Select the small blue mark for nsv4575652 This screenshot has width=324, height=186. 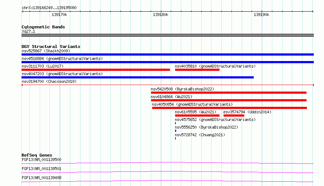(x=175, y=123)
